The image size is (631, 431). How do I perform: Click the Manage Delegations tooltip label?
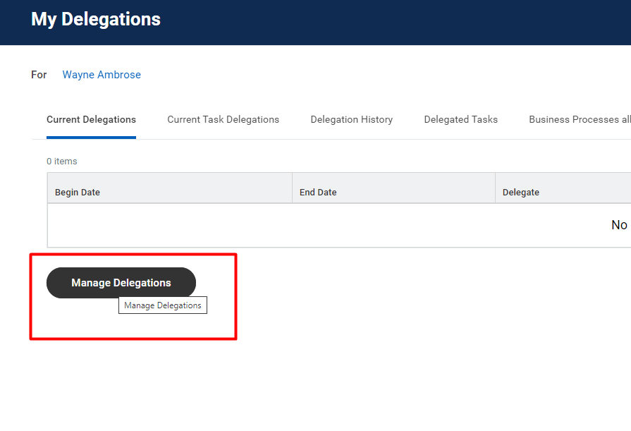coord(163,305)
